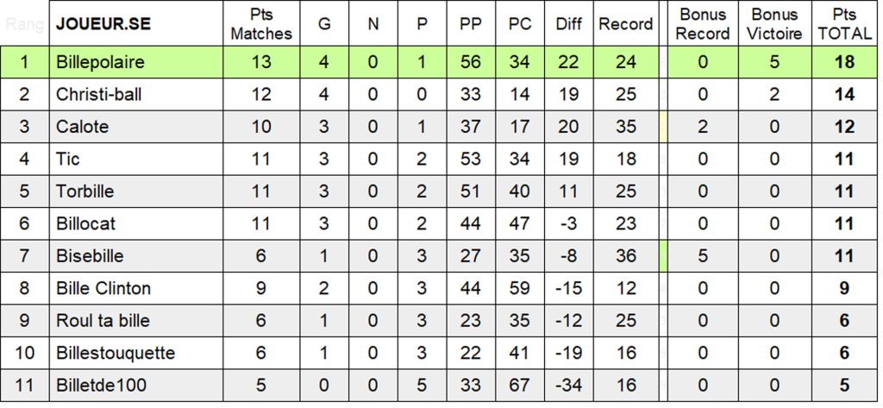
Task: Select the Billetde100 name cell
Action: [101, 386]
